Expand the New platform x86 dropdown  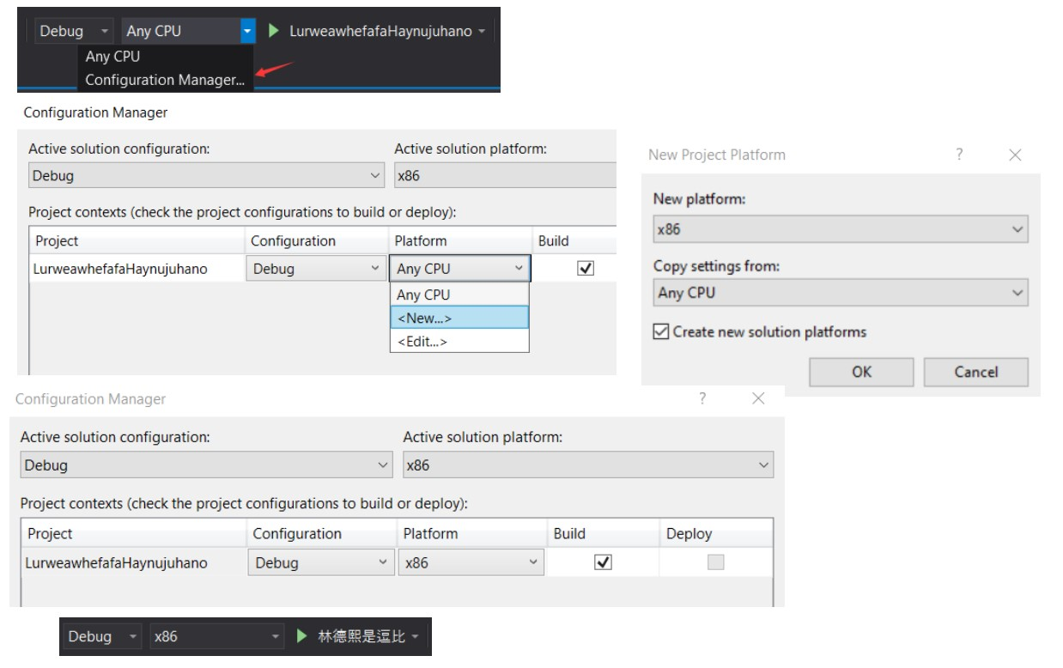(1017, 229)
